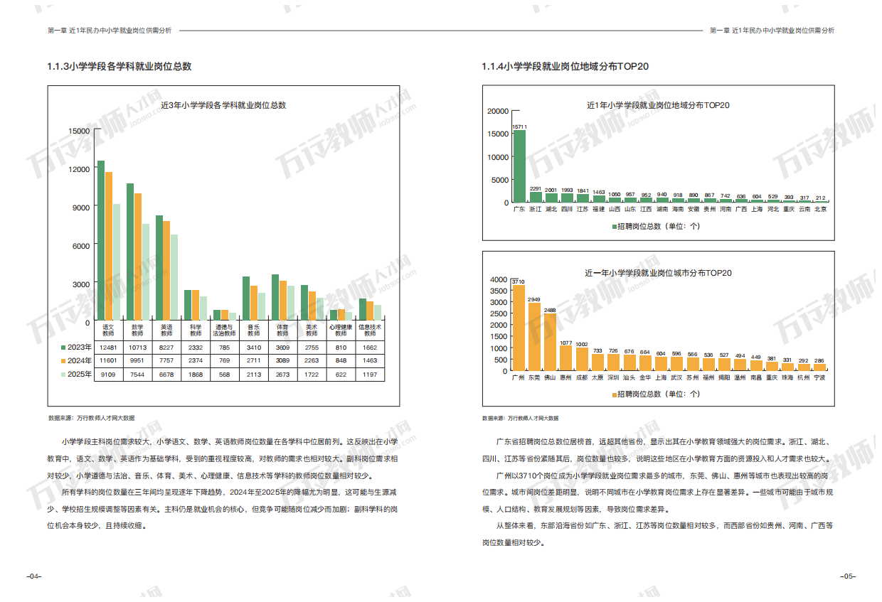Click the 信息技术教师 column label
Screen dimensions: 882x602
pos(370,330)
